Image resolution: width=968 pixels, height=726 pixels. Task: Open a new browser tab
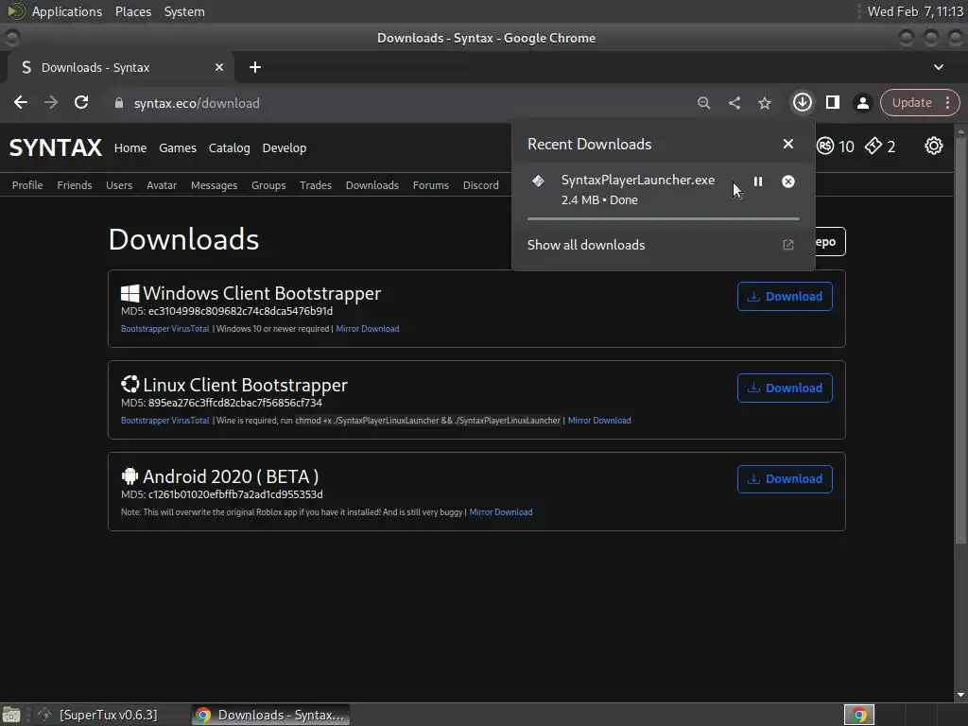tap(255, 67)
